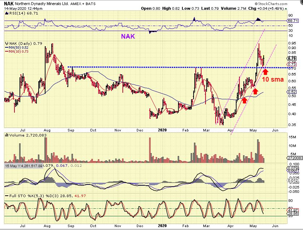This screenshot has width=303, height=230.
Task: Click the purple NAK chart title label
Action: point(128,36)
